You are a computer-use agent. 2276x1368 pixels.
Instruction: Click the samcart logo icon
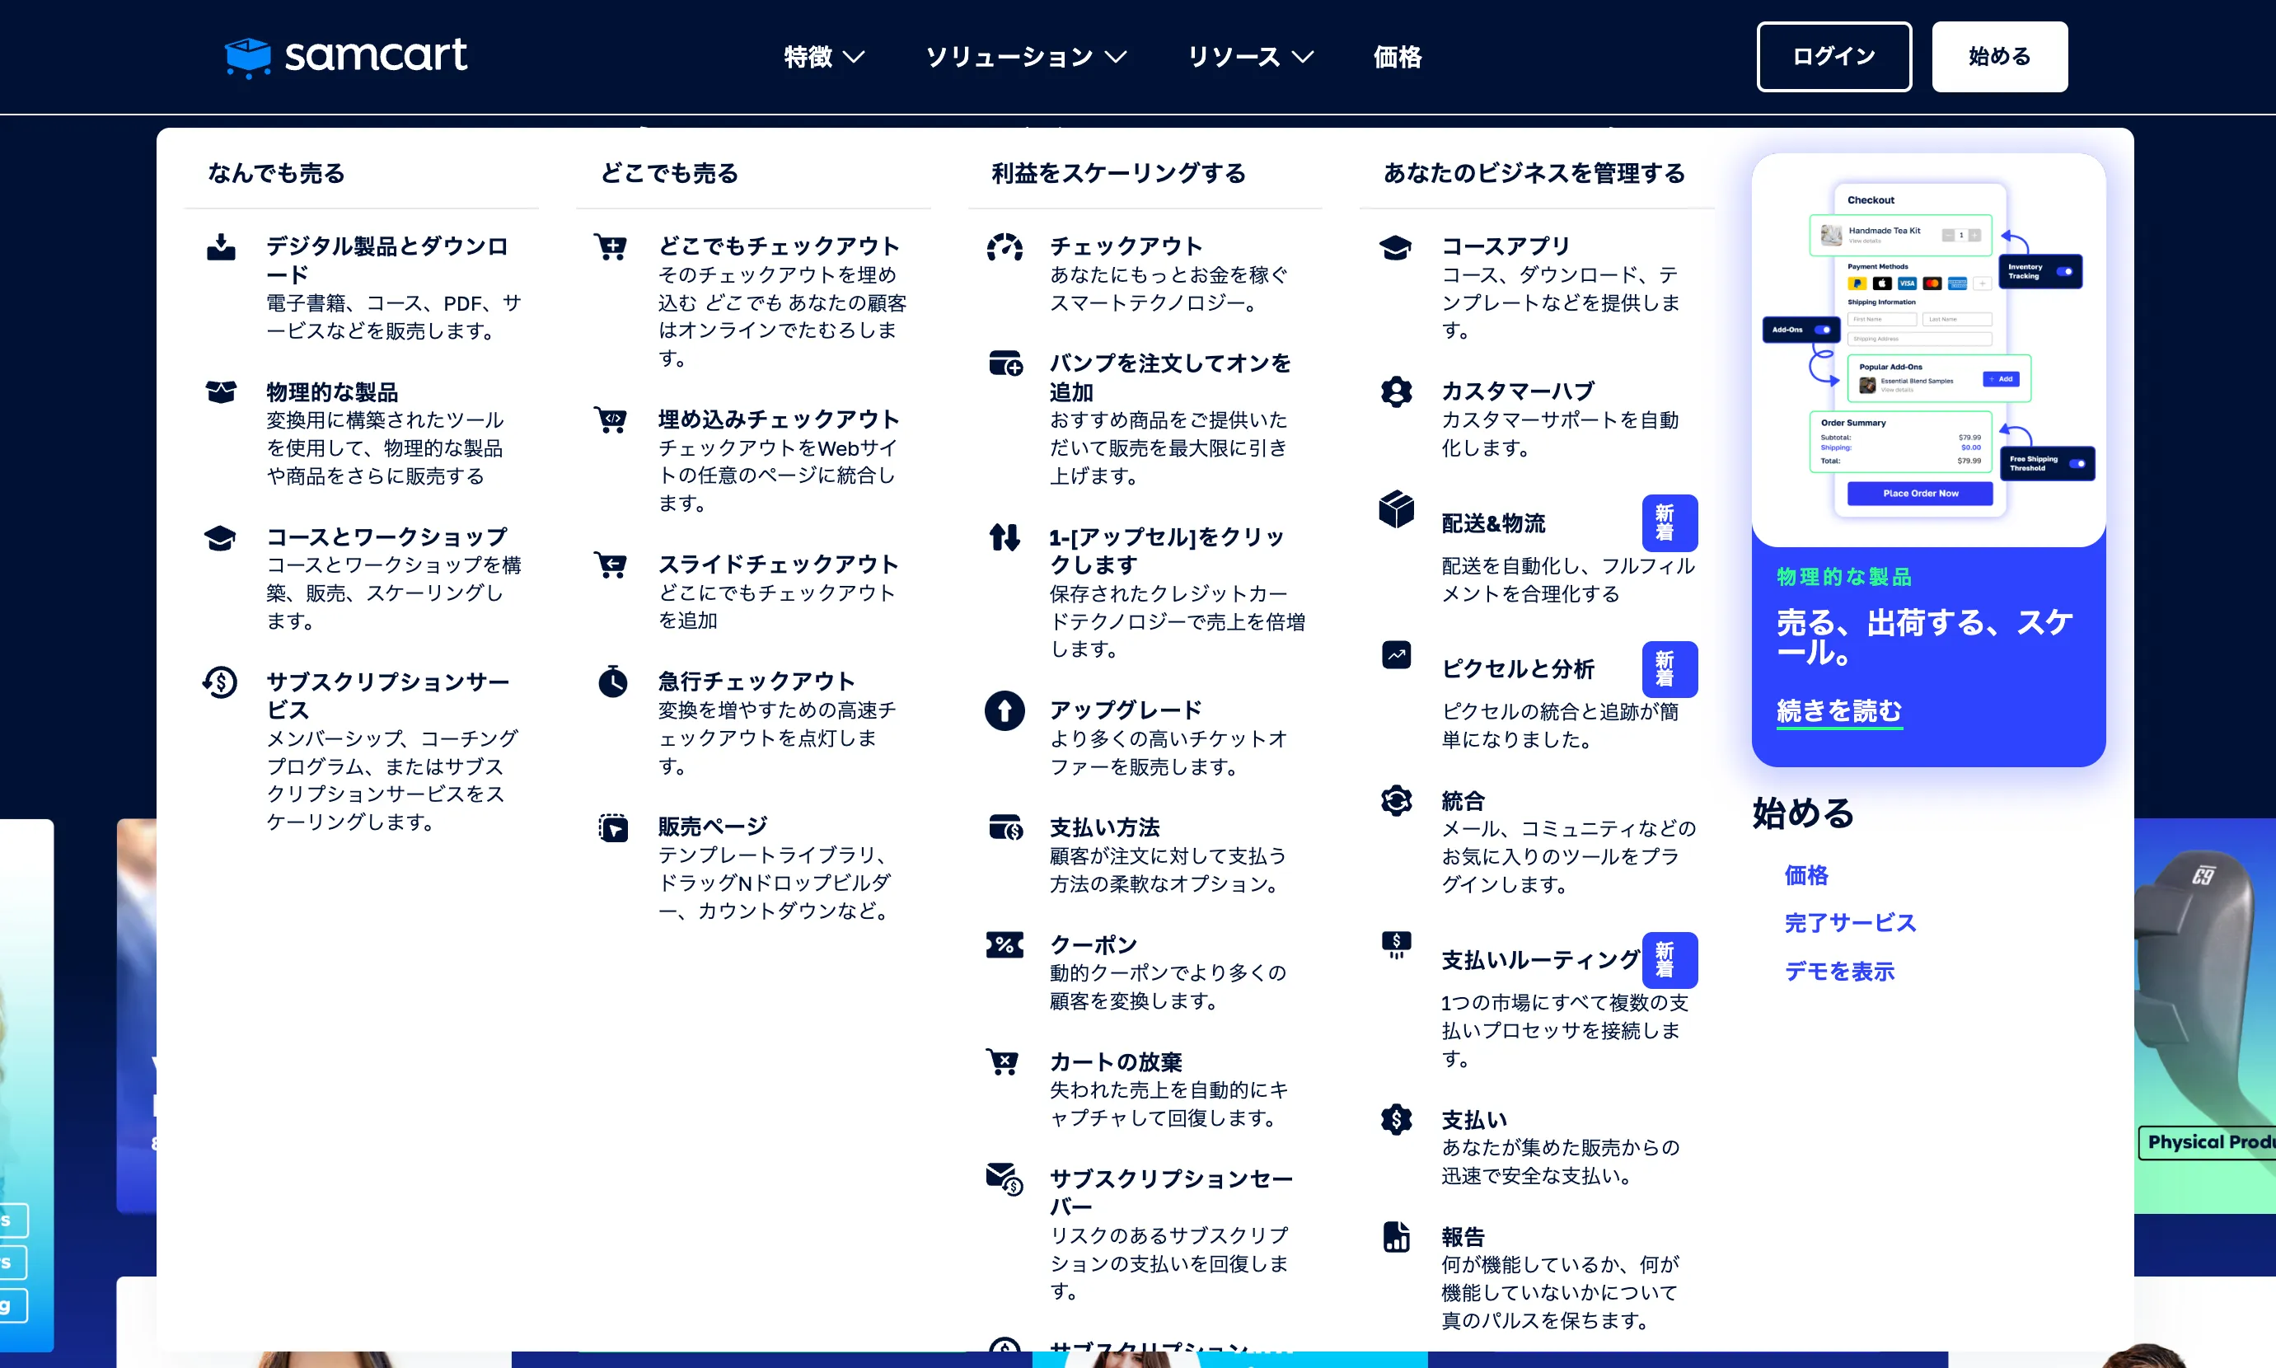[x=247, y=57]
